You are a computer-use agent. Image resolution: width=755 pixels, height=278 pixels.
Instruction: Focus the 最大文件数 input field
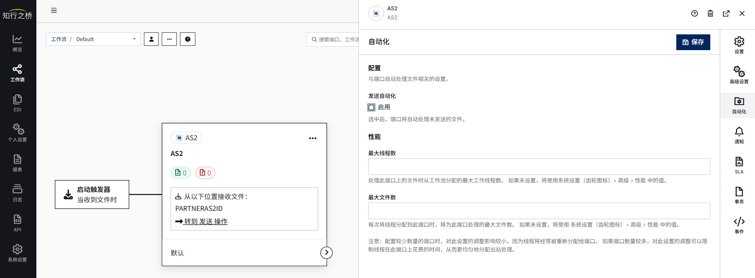(539, 211)
